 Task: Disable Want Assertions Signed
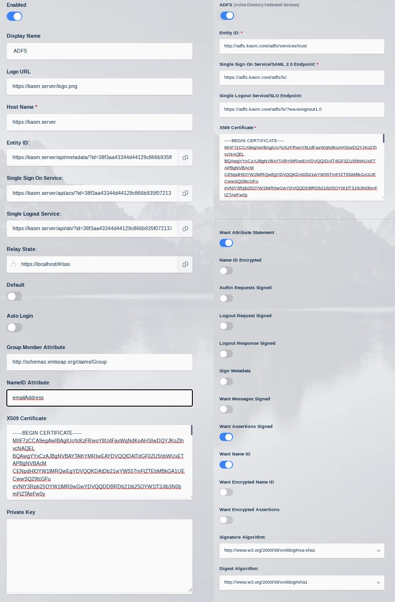(x=226, y=437)
